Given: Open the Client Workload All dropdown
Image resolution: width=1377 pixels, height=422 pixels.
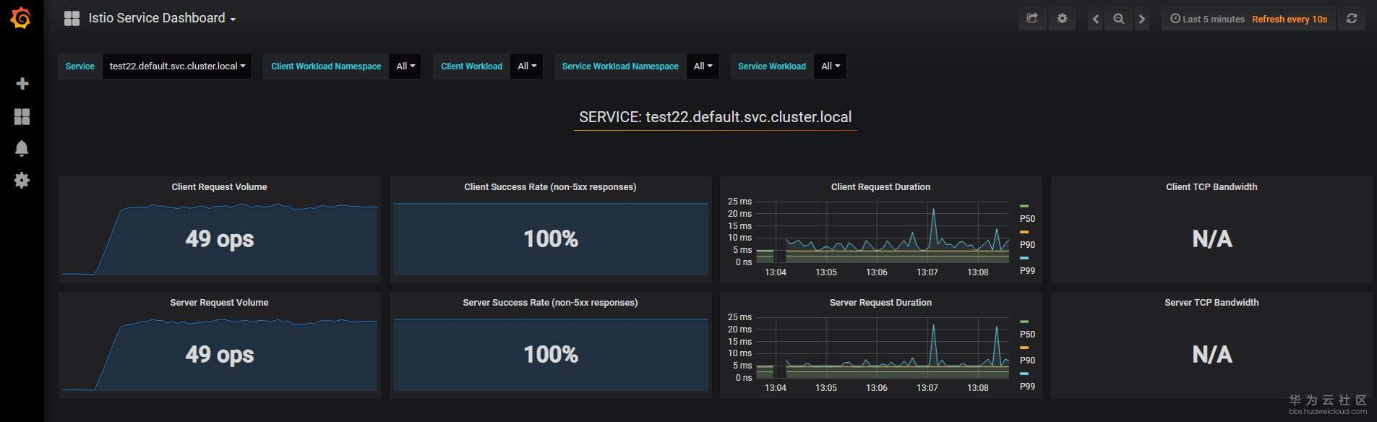Looking at the screenshot, I should tap(527, 66).
